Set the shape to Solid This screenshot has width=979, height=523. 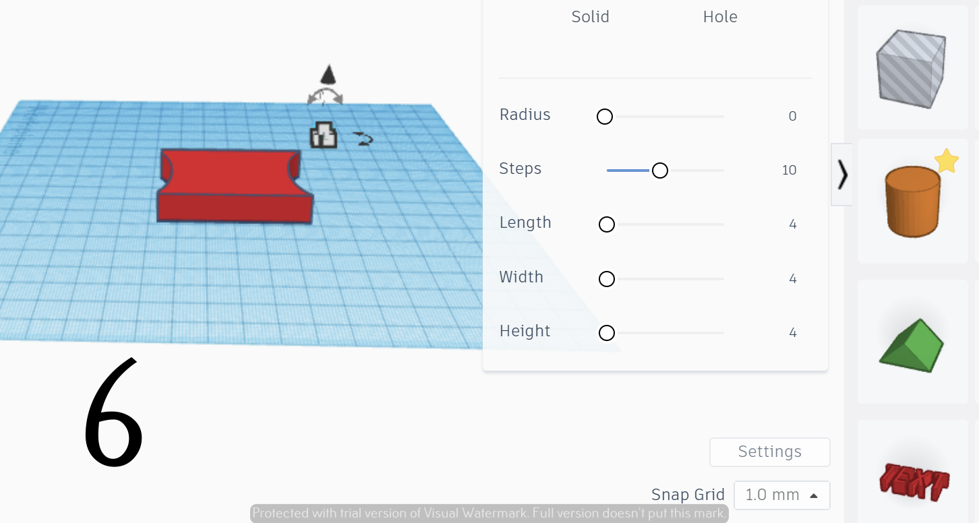tap(590, 17)
